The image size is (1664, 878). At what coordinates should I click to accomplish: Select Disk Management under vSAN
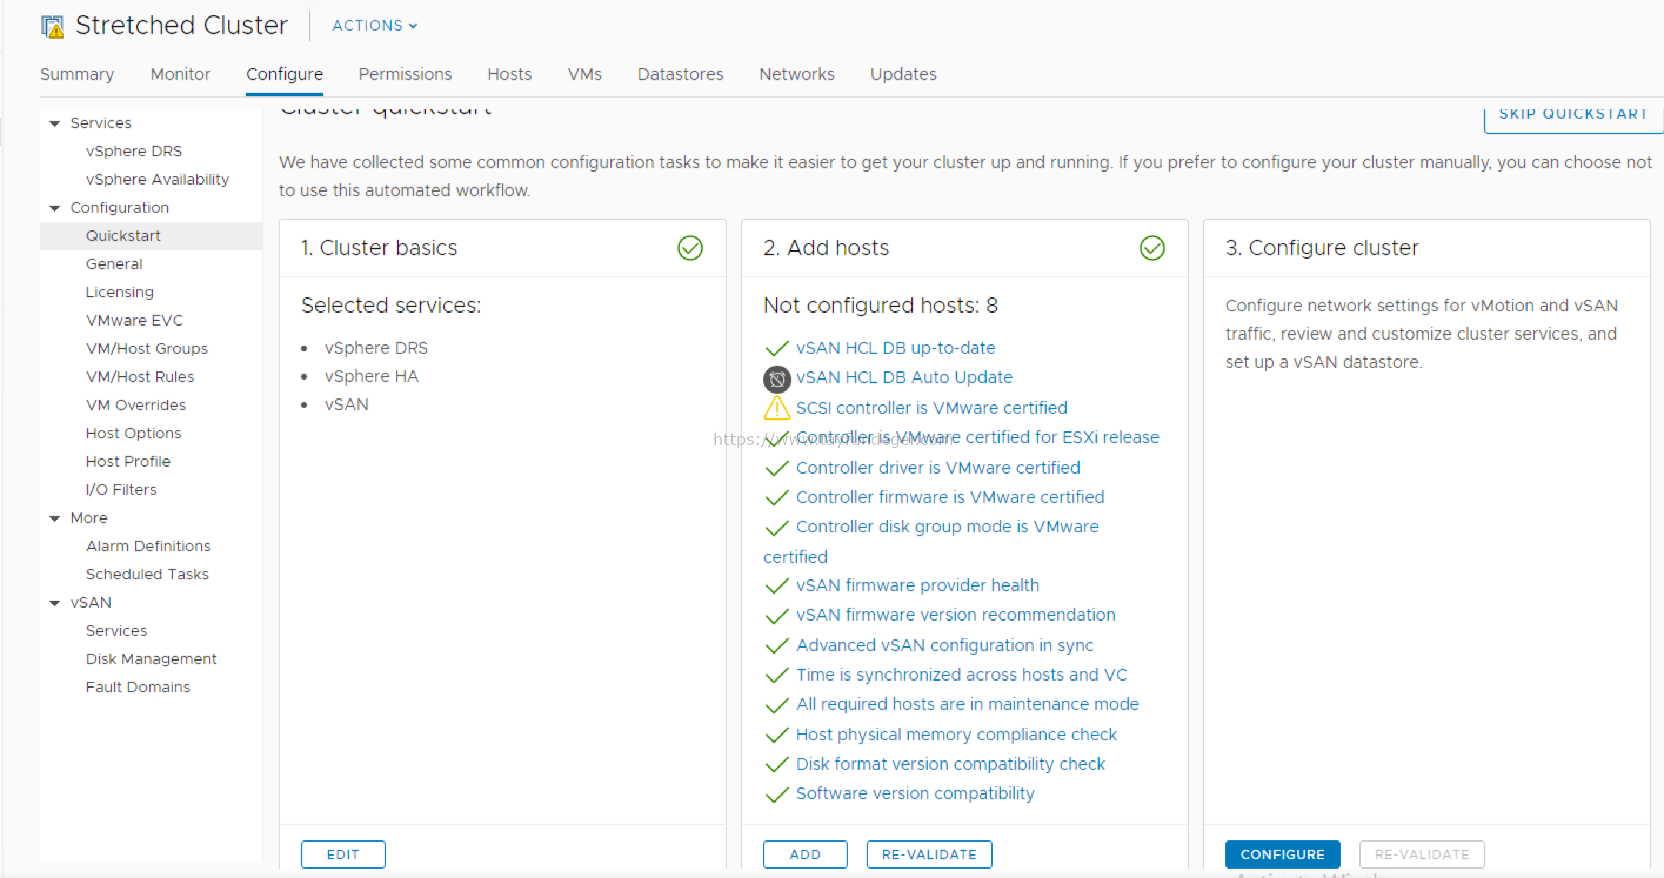point(151,659)
